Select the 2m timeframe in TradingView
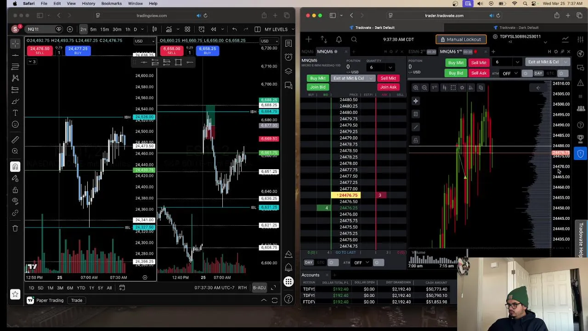The height and width of the screenshot is (331, 588). pyautogui.click(x=84, y=29)
